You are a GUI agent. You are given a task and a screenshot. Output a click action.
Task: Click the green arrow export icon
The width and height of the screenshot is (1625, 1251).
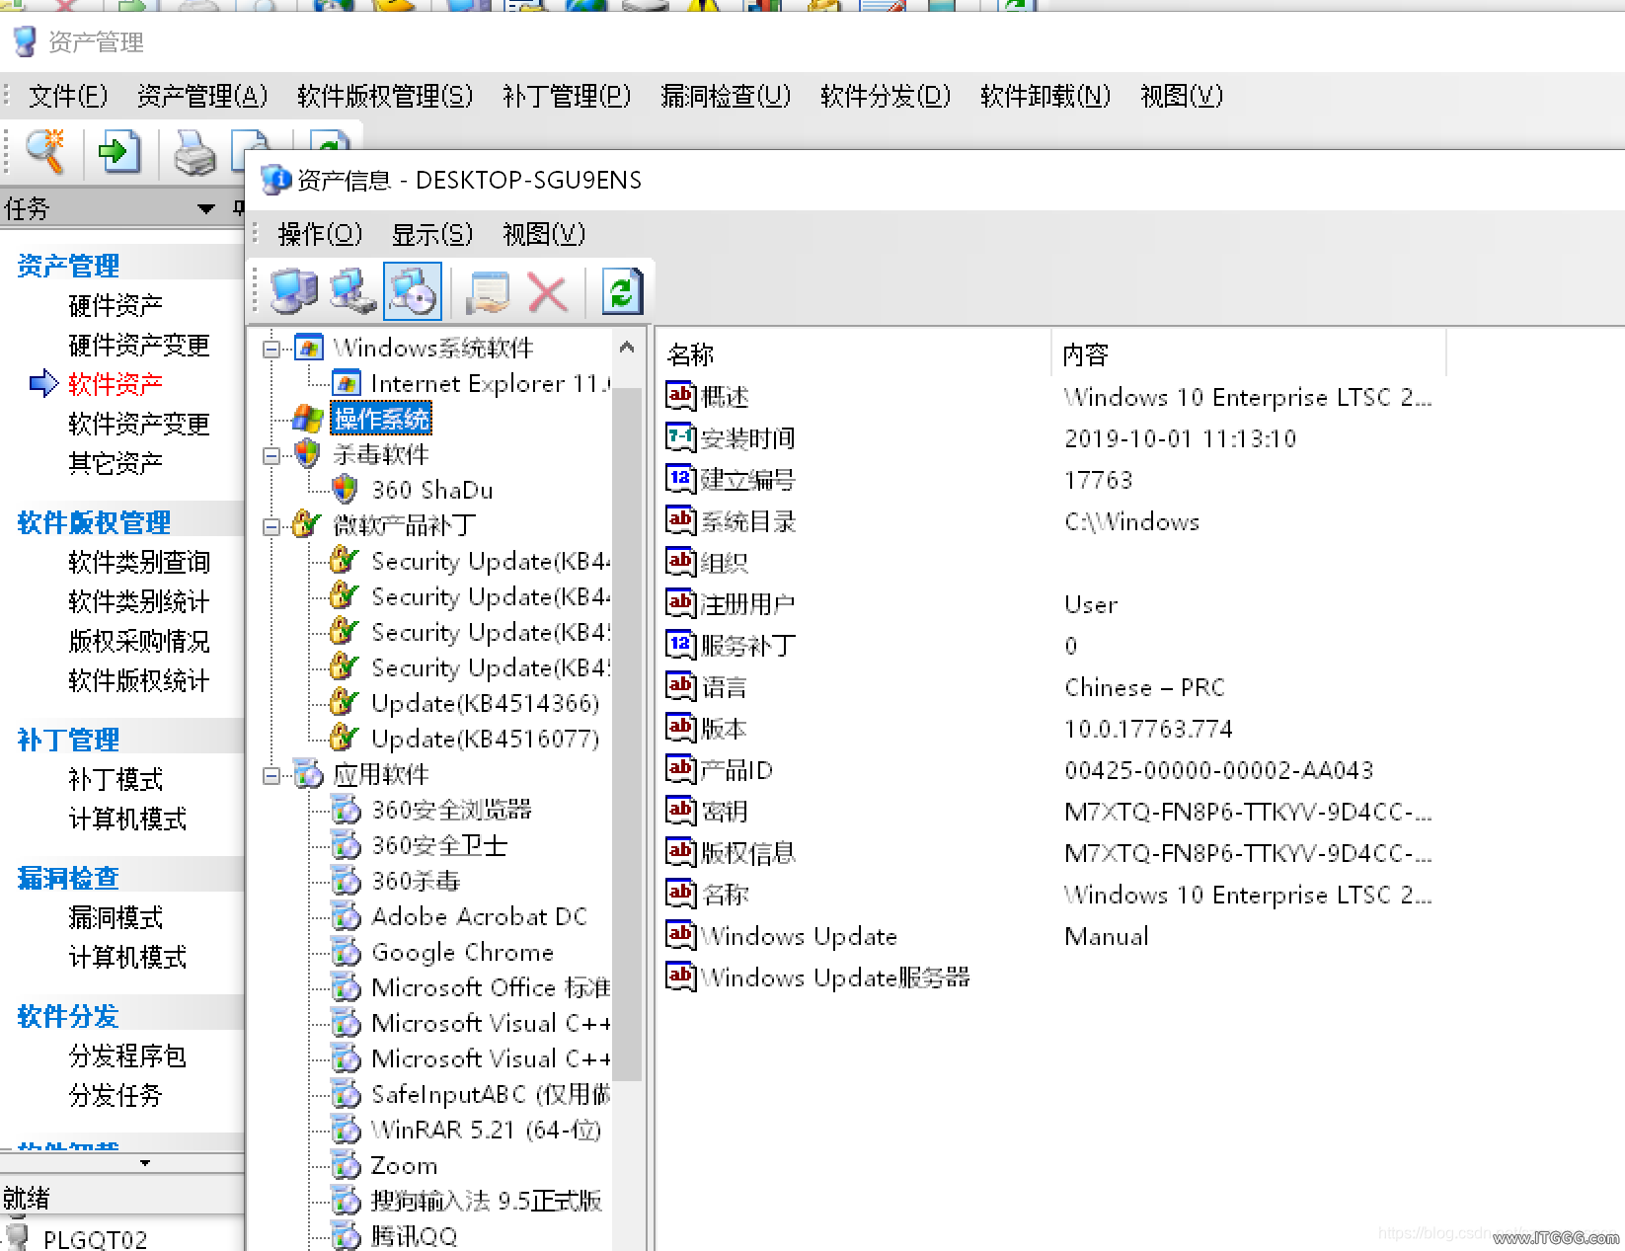click(x=119, y=152)
